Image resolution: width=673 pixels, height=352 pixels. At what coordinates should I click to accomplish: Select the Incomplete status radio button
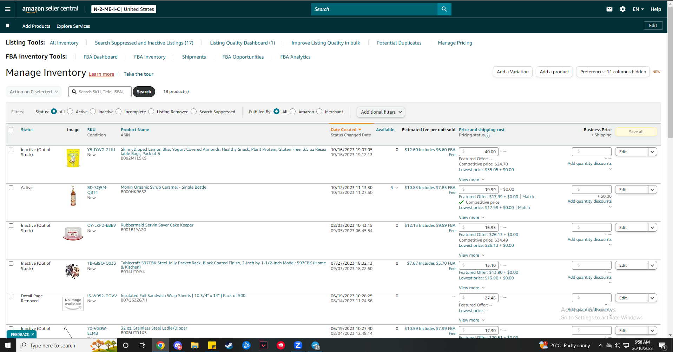(119, 111)
